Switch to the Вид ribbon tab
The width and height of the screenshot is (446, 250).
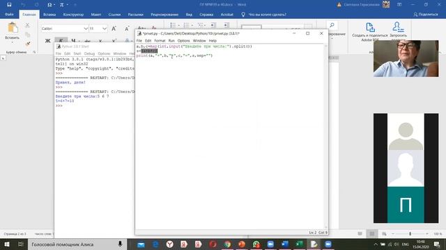tap(189, 15)
